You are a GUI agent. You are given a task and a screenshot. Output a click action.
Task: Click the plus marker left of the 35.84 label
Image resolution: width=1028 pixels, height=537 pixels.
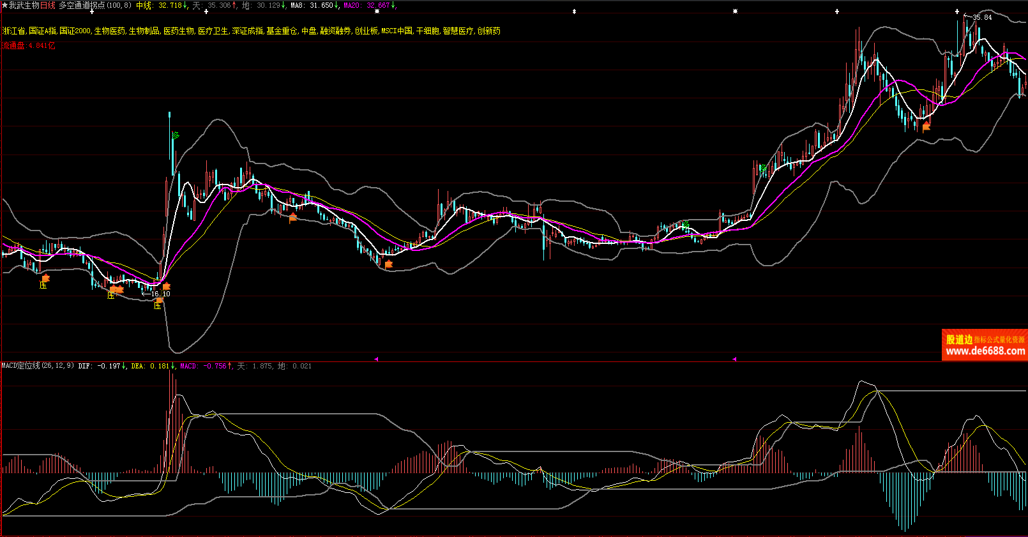click(x=957, y=11)
